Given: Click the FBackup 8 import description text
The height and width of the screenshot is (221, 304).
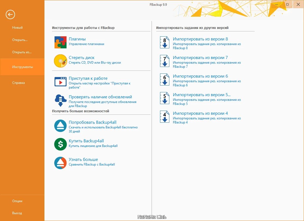Looking at the screenshot, I should tap(207, 46).
